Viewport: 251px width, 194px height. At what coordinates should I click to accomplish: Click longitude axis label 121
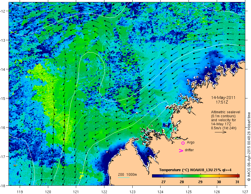(76, 192)
